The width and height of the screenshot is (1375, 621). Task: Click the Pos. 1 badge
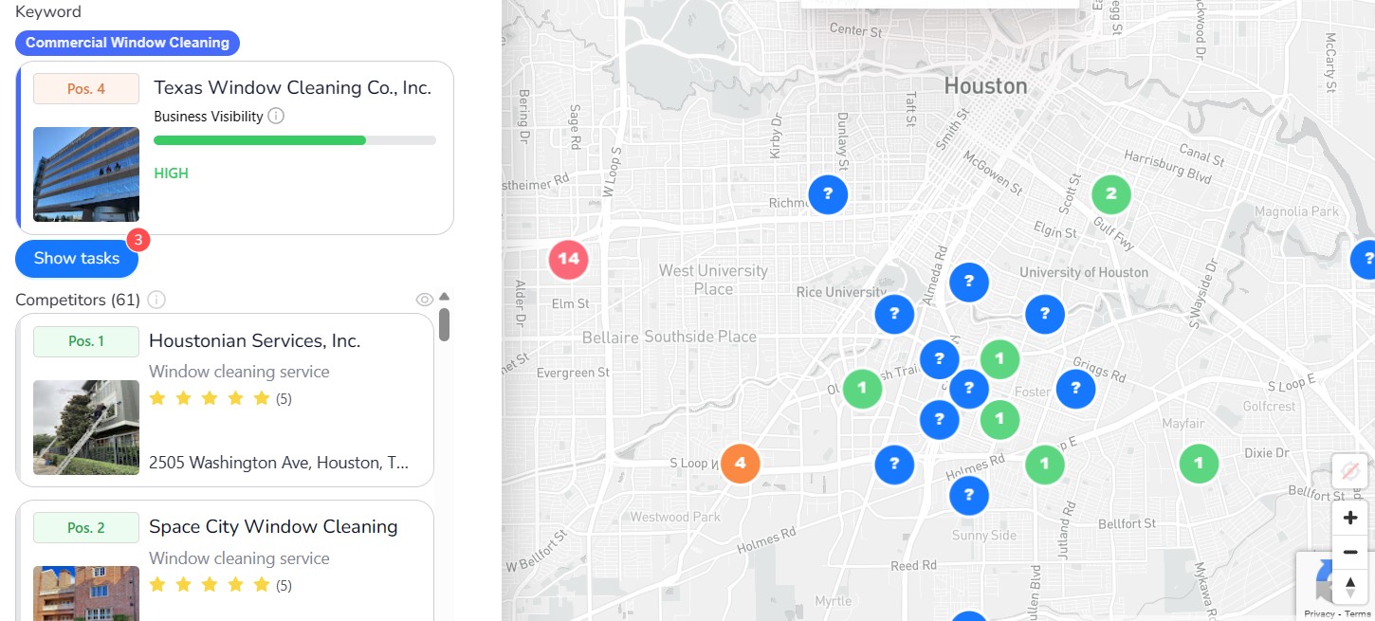point(86,341)
